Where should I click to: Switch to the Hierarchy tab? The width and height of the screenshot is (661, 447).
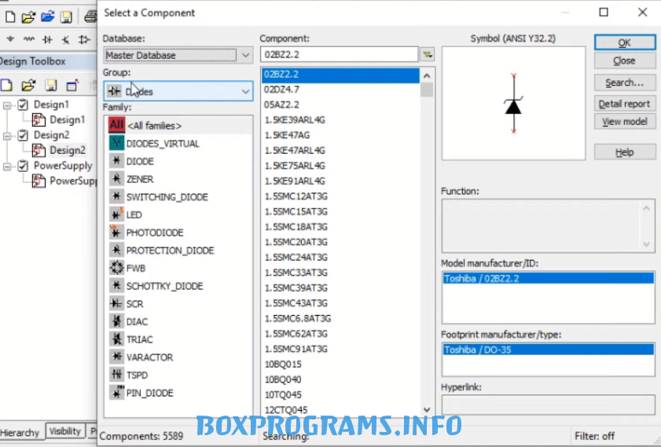pyautogui.click(x=20, y=432)
